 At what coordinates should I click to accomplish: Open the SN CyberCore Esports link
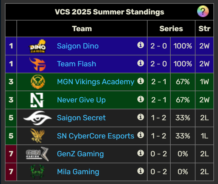pyautogui.click(x=96, y=136)
